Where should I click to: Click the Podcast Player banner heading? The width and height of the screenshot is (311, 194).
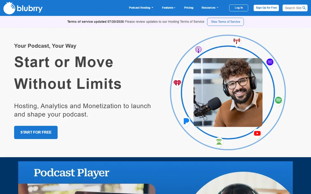click(x=72, y=173)
